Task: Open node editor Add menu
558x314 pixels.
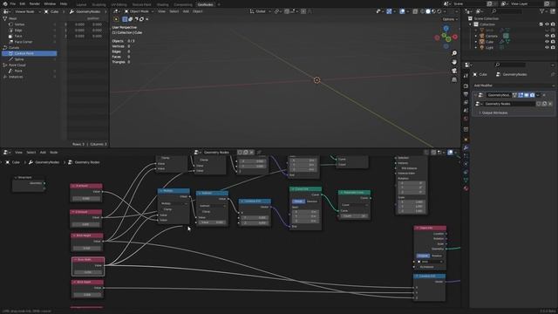Action: click(43, 153)
